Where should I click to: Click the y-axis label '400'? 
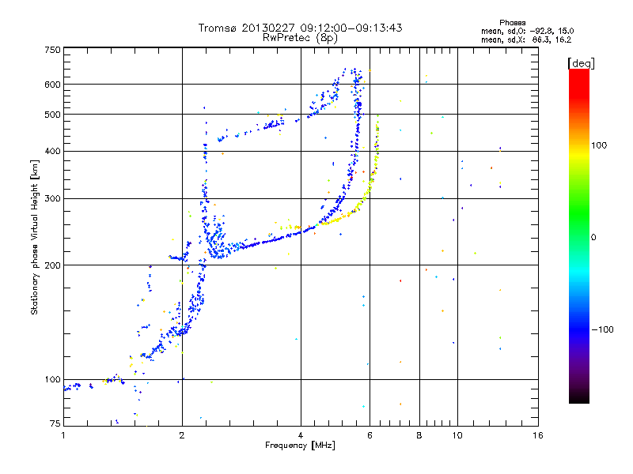point(52,151)
